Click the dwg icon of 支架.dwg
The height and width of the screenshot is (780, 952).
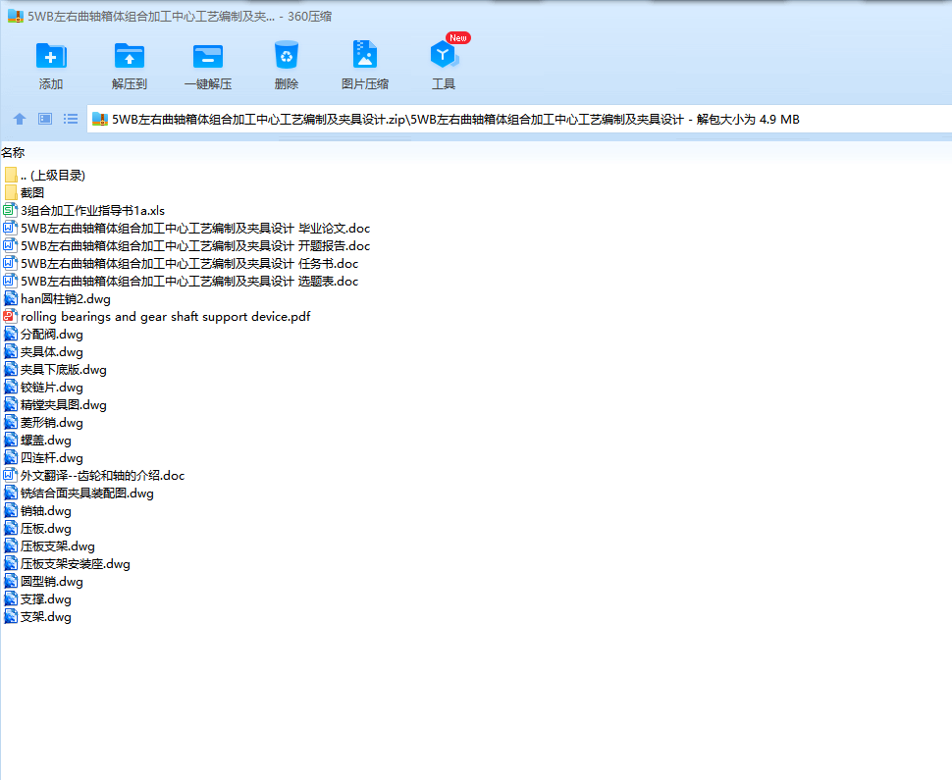click(x=11, y=617)
